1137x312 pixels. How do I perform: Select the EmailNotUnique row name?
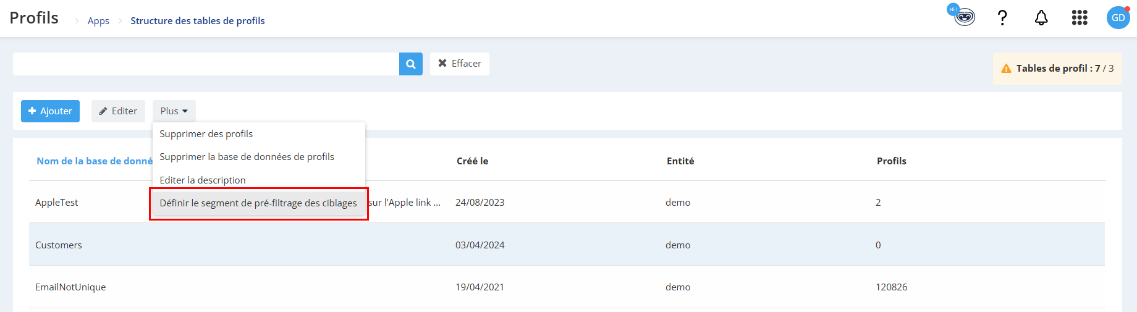(70, 287)
